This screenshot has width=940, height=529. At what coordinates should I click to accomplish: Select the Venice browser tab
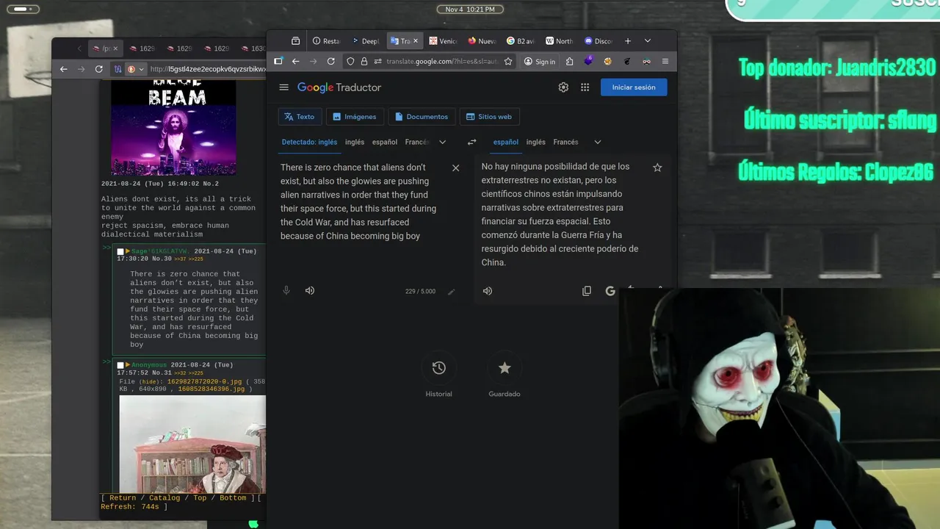pyautogui.click(x=443, y=41)
